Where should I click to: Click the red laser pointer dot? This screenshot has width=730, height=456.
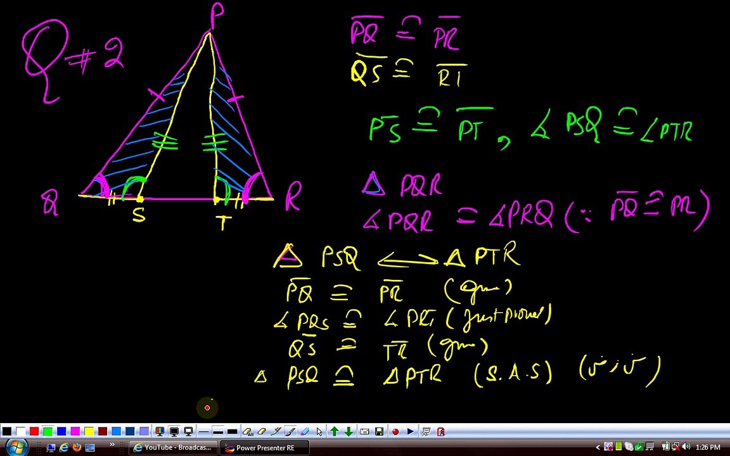coord(207,408)
